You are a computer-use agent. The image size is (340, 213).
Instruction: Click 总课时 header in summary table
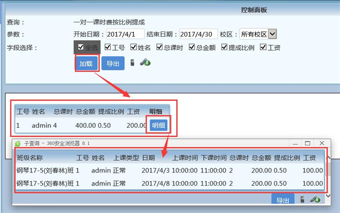(63, 112)
